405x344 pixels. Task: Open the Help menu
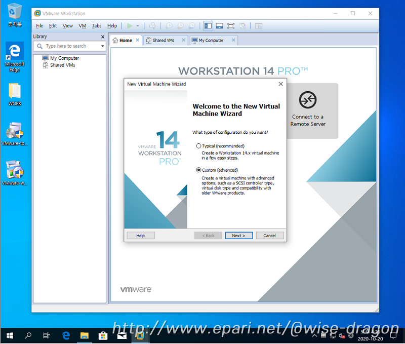point(112,26)
